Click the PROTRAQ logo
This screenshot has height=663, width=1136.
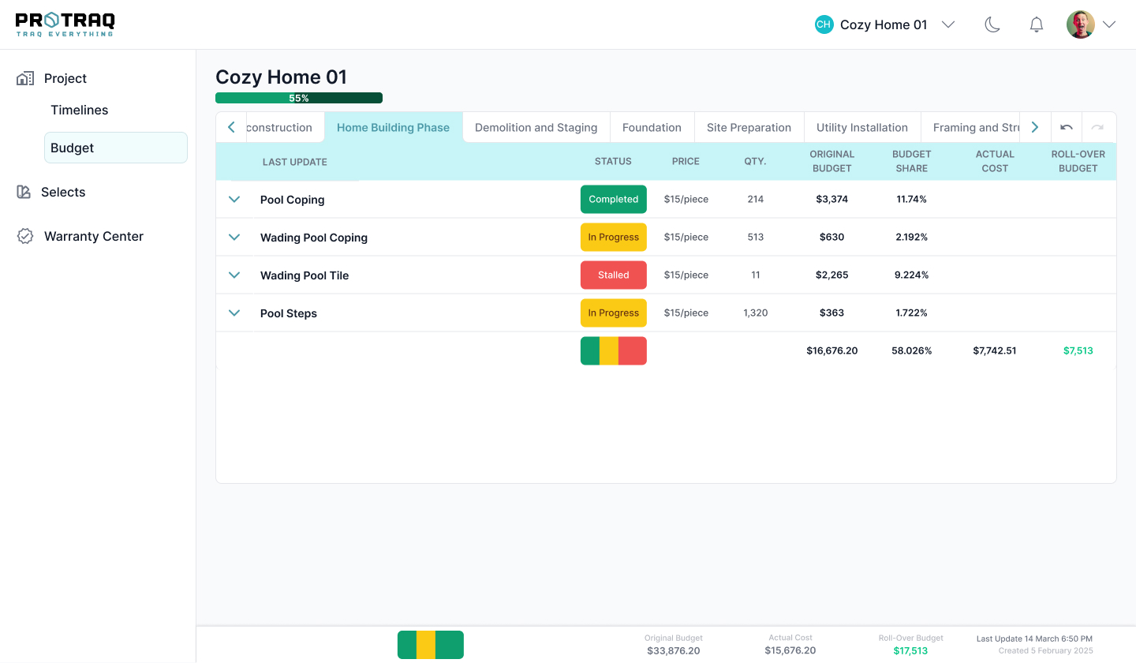(x=65, y=24)
